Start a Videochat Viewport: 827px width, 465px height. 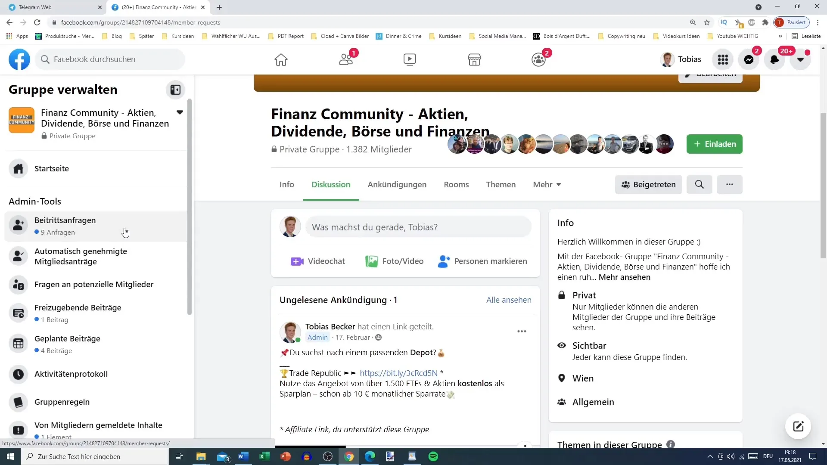click(x=317, y=261)
